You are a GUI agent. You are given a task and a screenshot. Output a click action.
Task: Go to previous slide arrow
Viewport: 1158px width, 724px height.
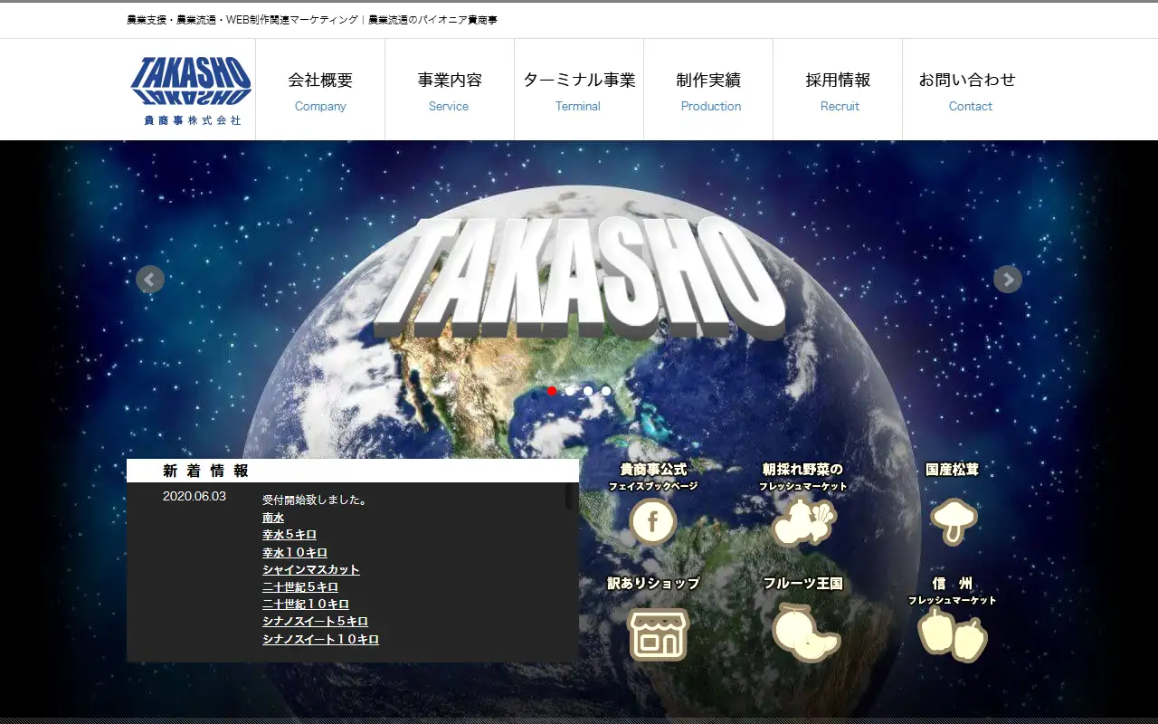coord(150,280)
